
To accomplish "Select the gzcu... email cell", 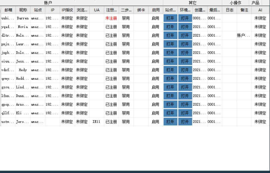I will 8,87.
